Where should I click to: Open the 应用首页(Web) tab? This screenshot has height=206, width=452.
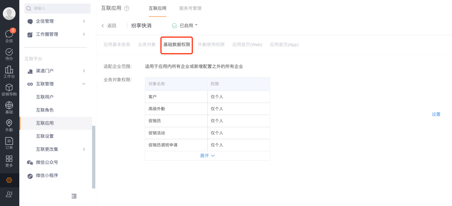coord(247,45)
